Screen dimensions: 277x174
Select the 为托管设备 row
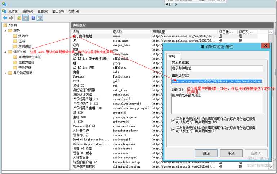click(117, 157)
